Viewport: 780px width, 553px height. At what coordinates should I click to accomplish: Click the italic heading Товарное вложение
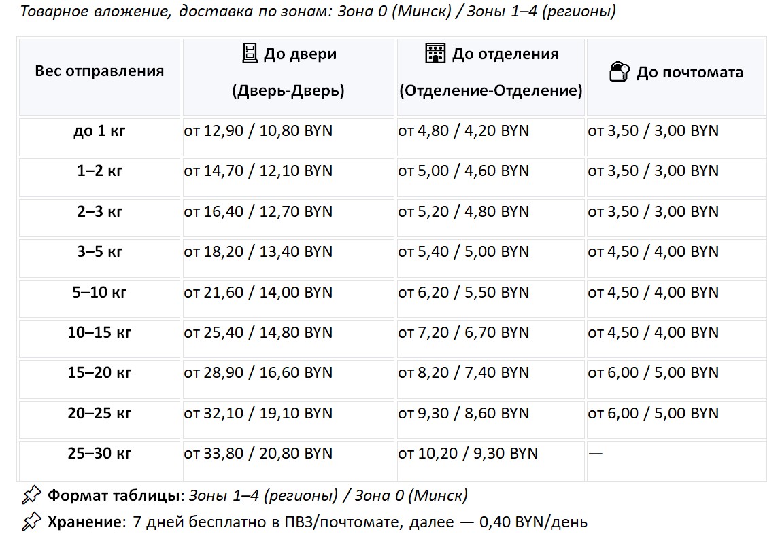tap(95, 11)
